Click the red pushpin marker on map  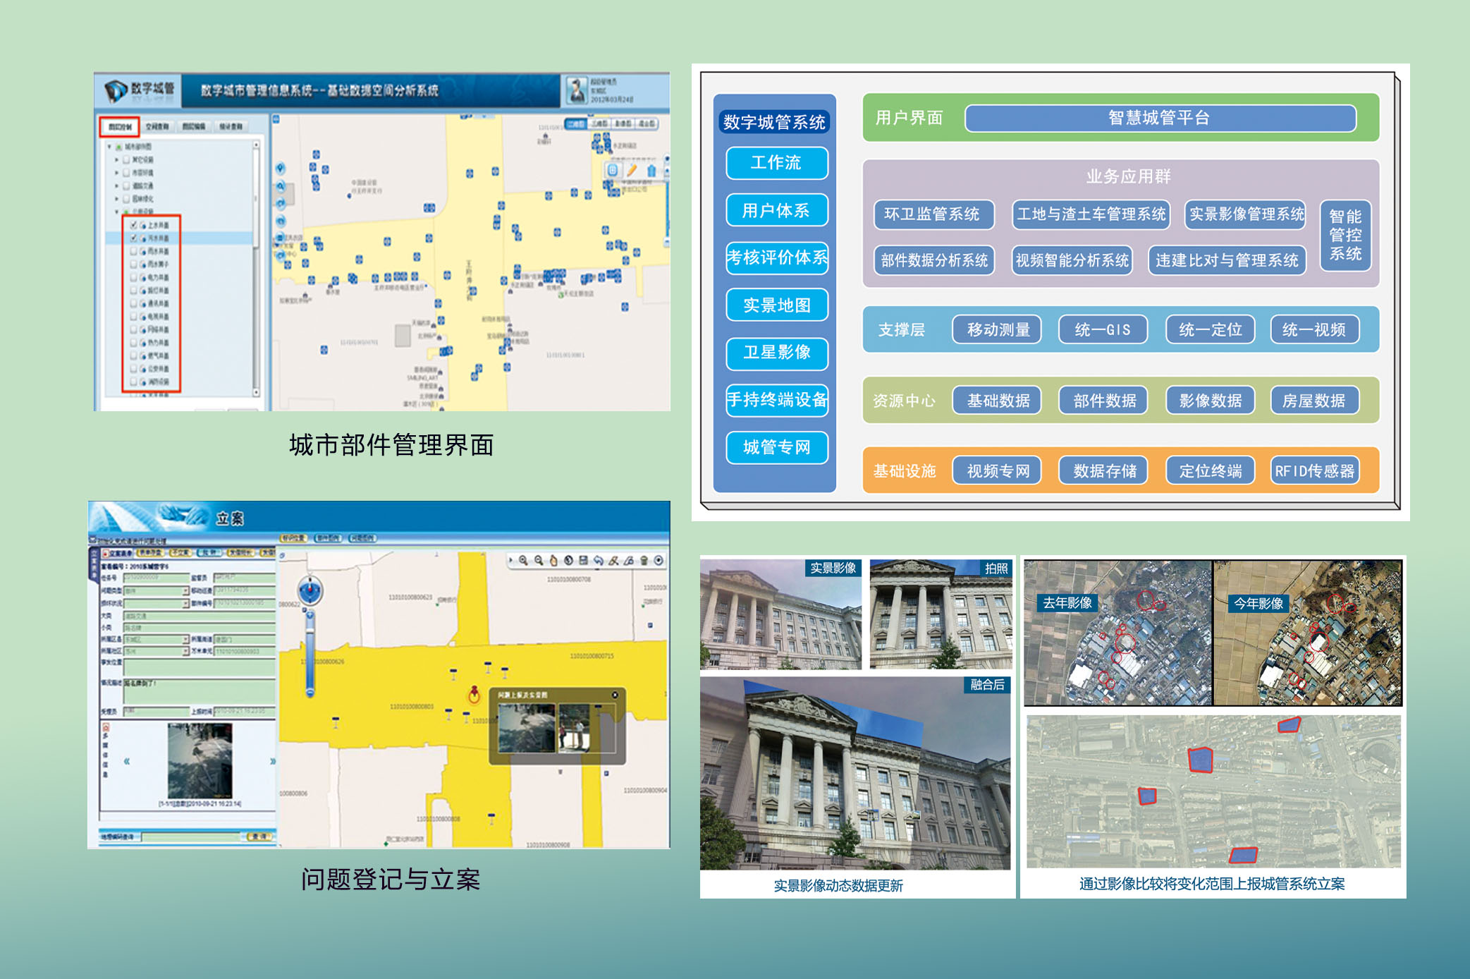[474, 693]
